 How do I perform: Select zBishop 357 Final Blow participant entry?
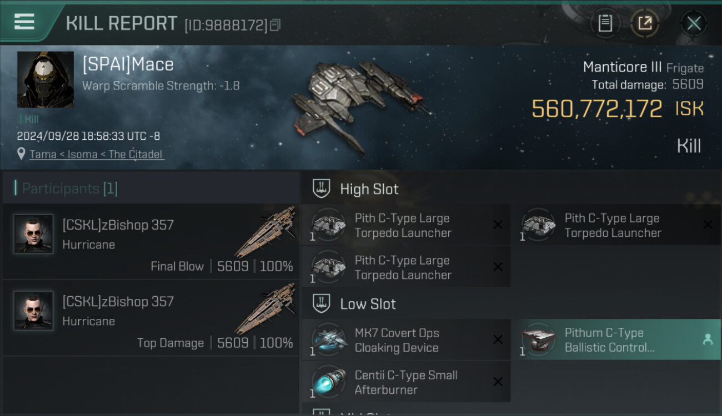click(x=151, y=241)
